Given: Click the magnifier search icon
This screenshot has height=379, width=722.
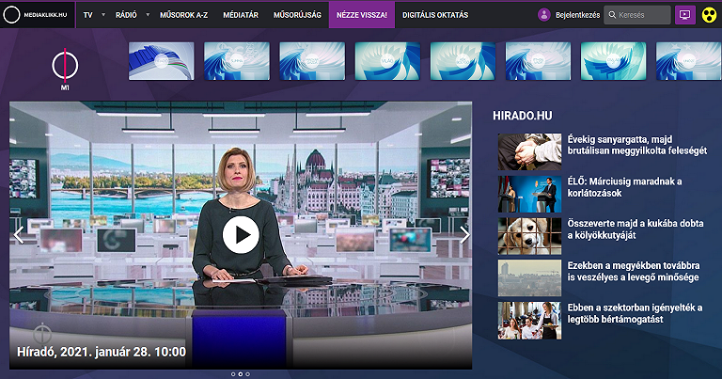Looking at the screenshot, I should pos(612,15).
